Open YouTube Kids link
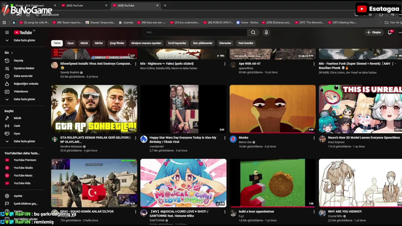This screenshot has height=226, width=402. point(22,183)
